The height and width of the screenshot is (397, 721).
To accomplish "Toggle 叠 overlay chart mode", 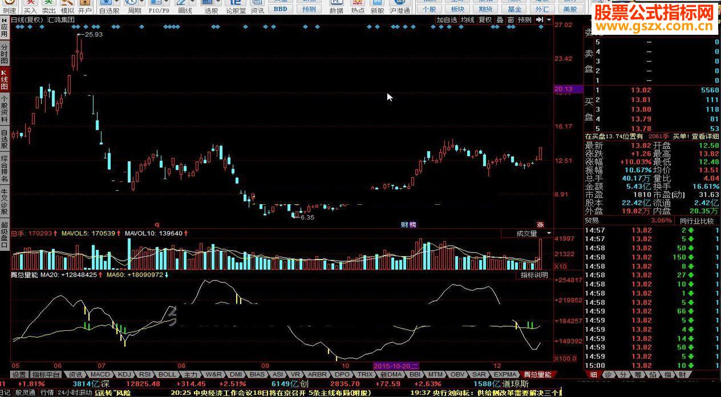I will coord(500,19).
